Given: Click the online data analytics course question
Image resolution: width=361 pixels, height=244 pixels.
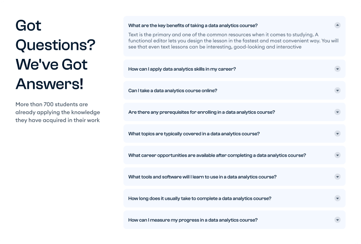Looking at the screenshot, I should 173,91.
